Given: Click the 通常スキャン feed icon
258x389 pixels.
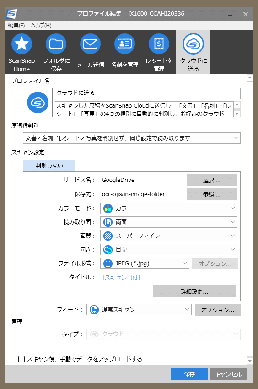Looking at the screenshot, I should 94,310.
